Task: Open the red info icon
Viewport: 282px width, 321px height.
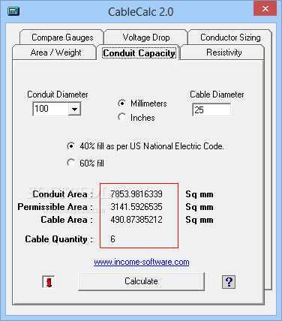Action: click(49, 282)
